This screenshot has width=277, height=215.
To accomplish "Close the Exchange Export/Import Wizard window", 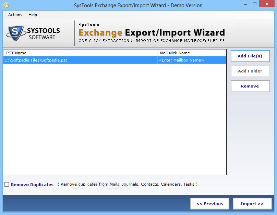I will tap(267, 4).
